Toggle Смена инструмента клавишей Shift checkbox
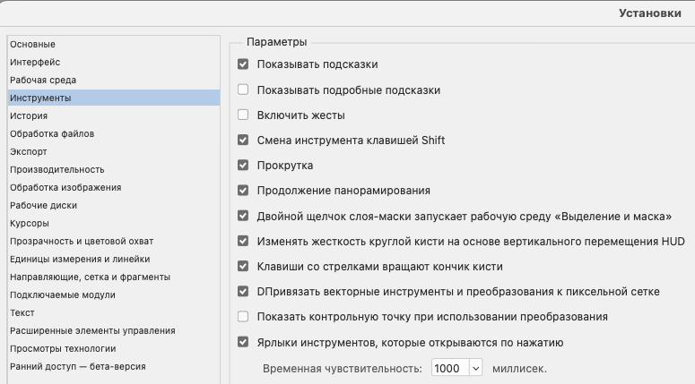Image resolution: width=695 pixels, height=384 pixels. coord(243,141)
